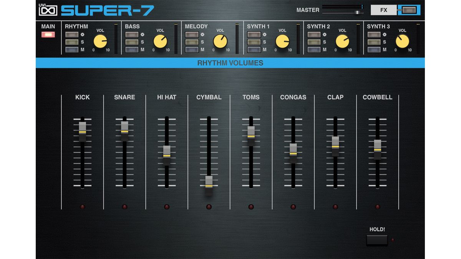Solo the SYNTH 3 track
461x259 pixels.
[374, 42]
